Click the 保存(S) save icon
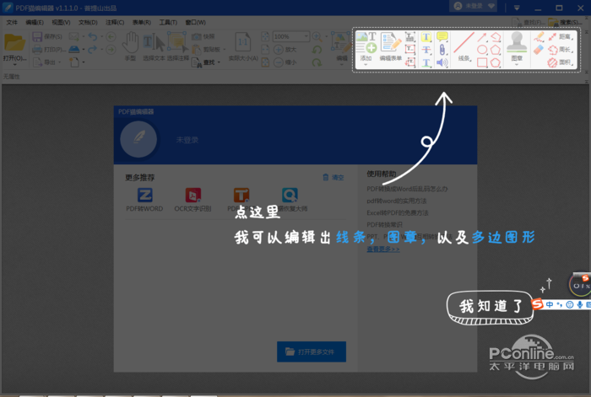Screen dimensions: 591x397 pyautogui.click(x=37, y=36)
